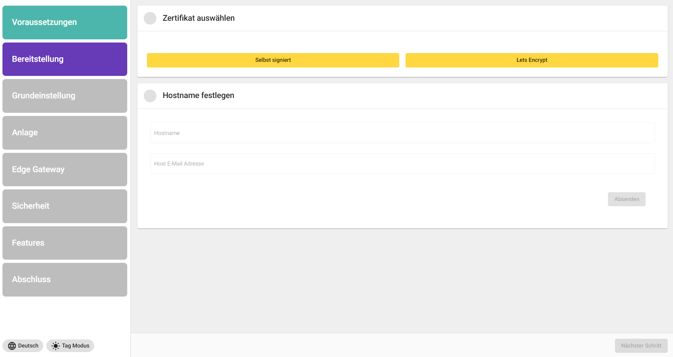Switch to the Edge Gateway step
Viewport: 673px width, 357px height.
[x=65, y=169]
